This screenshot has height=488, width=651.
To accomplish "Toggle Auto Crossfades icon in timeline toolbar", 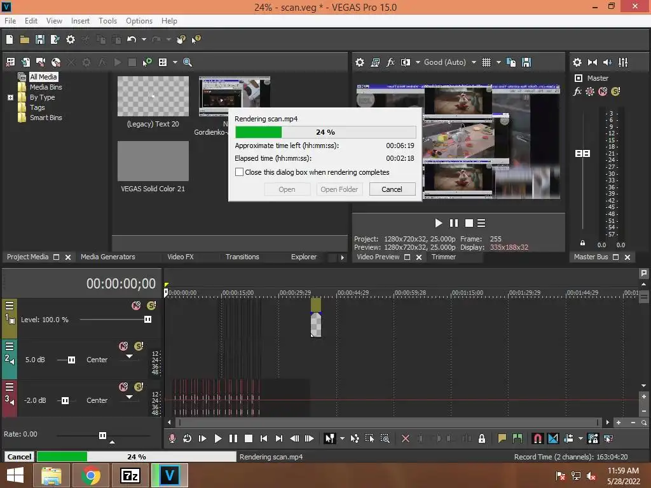I will [553, 438].
